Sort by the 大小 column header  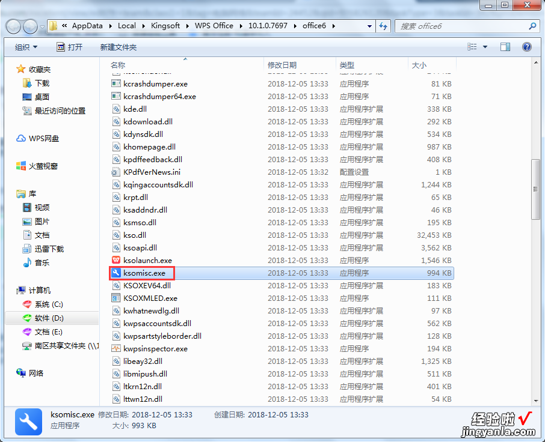(x=419, y=65)
